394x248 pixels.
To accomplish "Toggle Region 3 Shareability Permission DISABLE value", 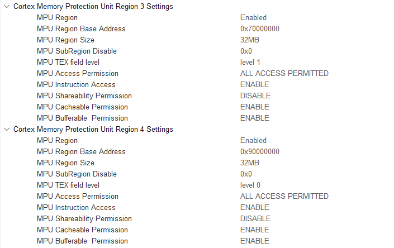I will 255,96.
